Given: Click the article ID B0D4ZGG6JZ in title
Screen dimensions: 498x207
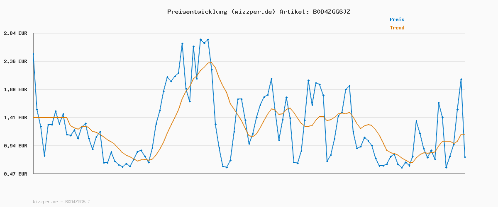Looking at the screenshot, I should [x=330, y=12].
